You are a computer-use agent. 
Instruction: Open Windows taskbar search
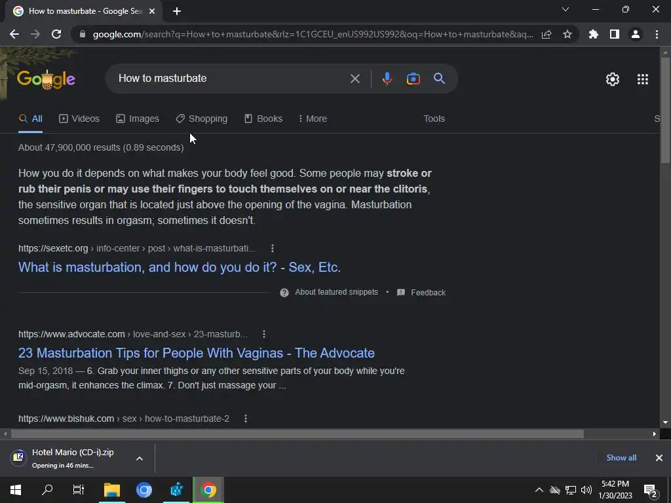point(47,490)
